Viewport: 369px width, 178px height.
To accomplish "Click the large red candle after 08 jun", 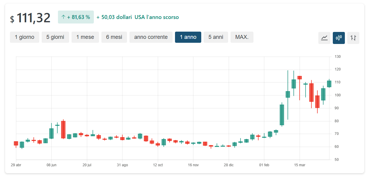I will pyautogui.click(x=63, y=130).
